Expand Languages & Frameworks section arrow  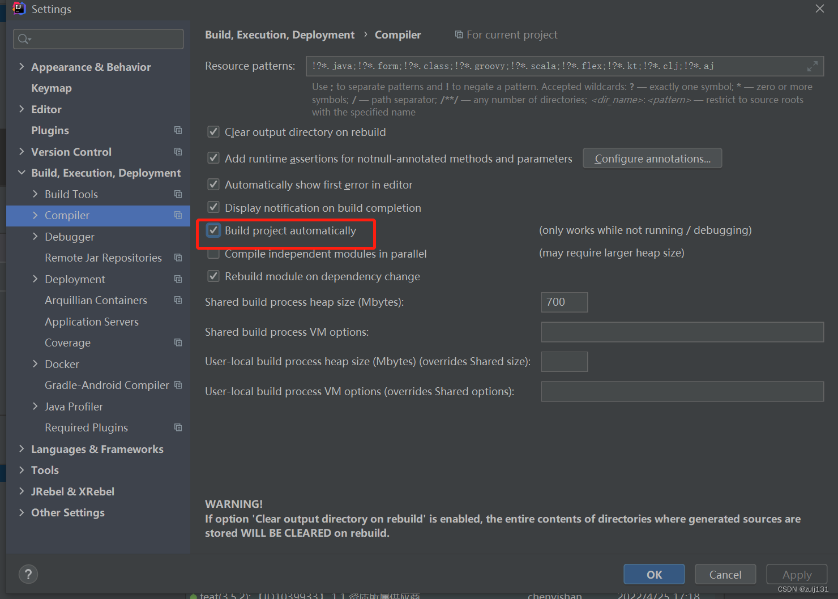click(22, 448)
